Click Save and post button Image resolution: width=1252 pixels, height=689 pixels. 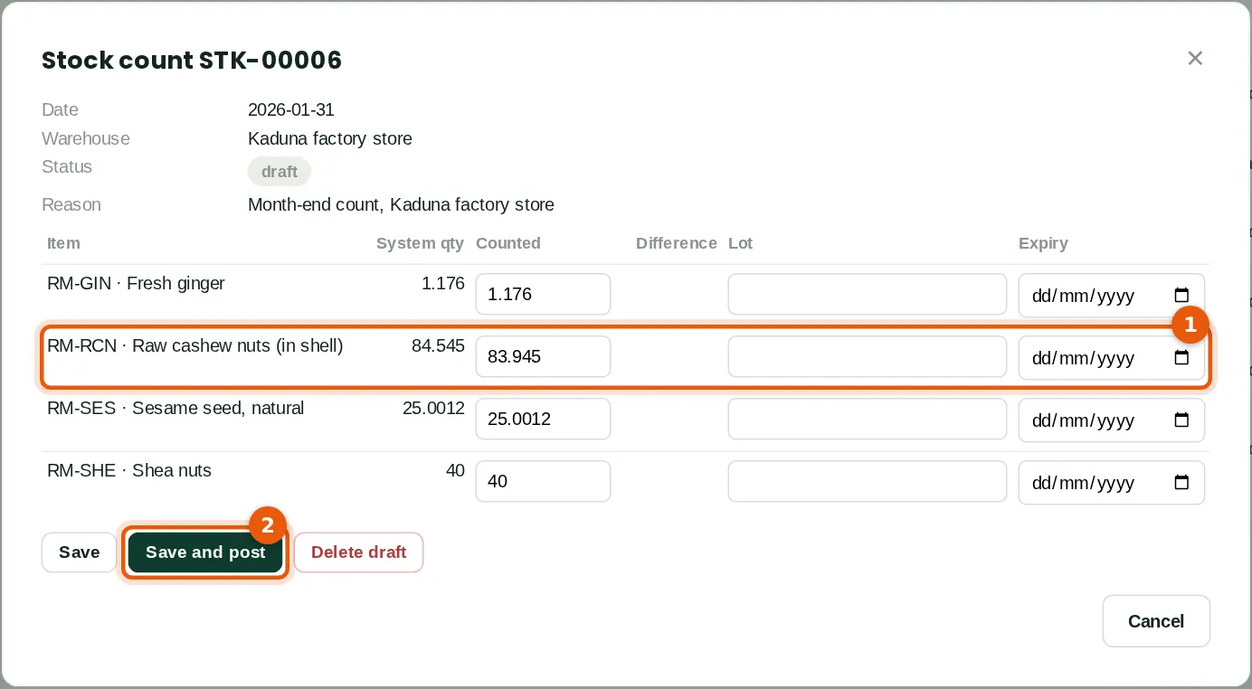click(x=205, y=552)
